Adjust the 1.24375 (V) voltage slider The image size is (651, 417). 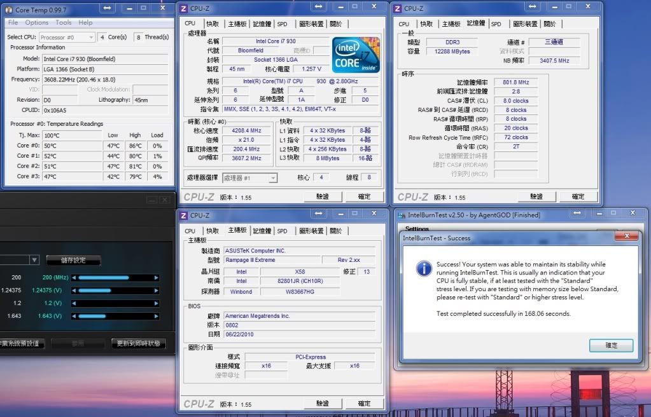click(x=115, y=291)
